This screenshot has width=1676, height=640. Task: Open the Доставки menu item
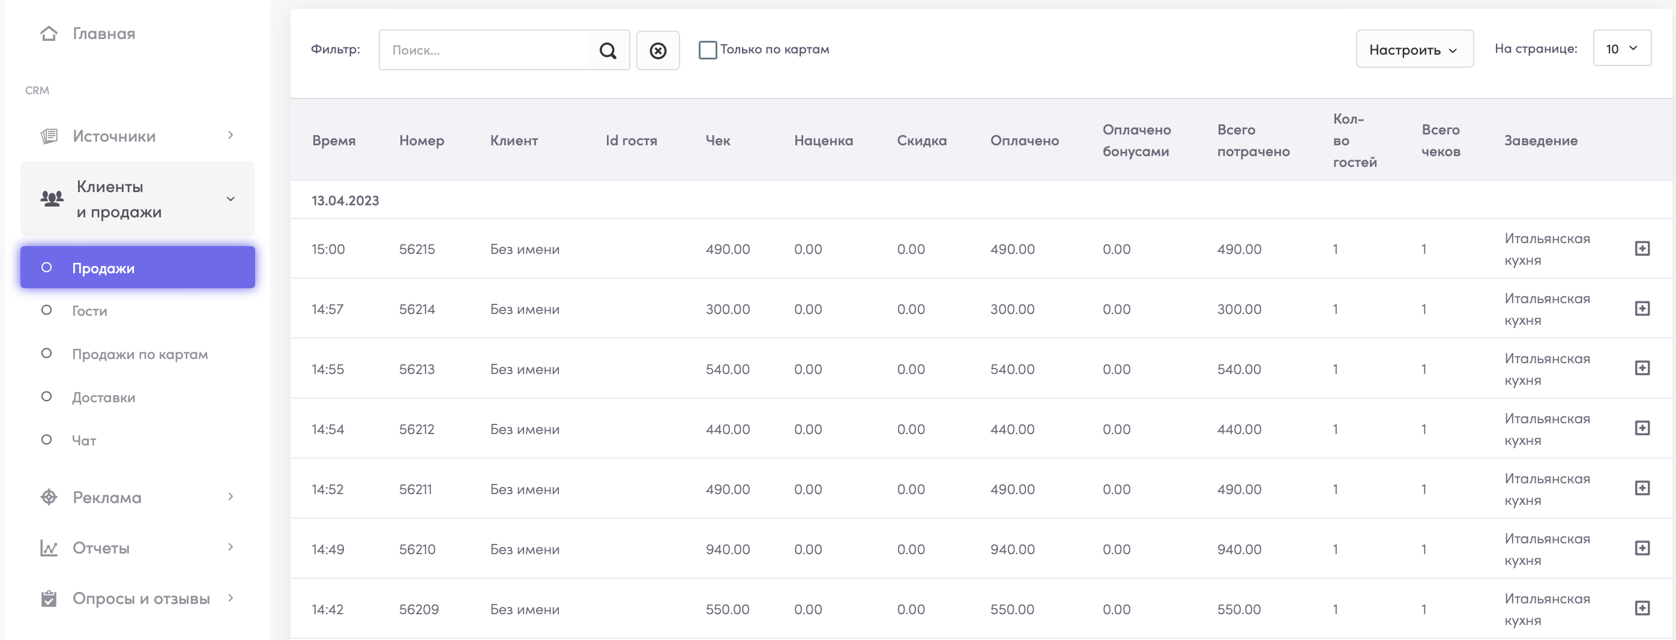(x=103, y=397)
